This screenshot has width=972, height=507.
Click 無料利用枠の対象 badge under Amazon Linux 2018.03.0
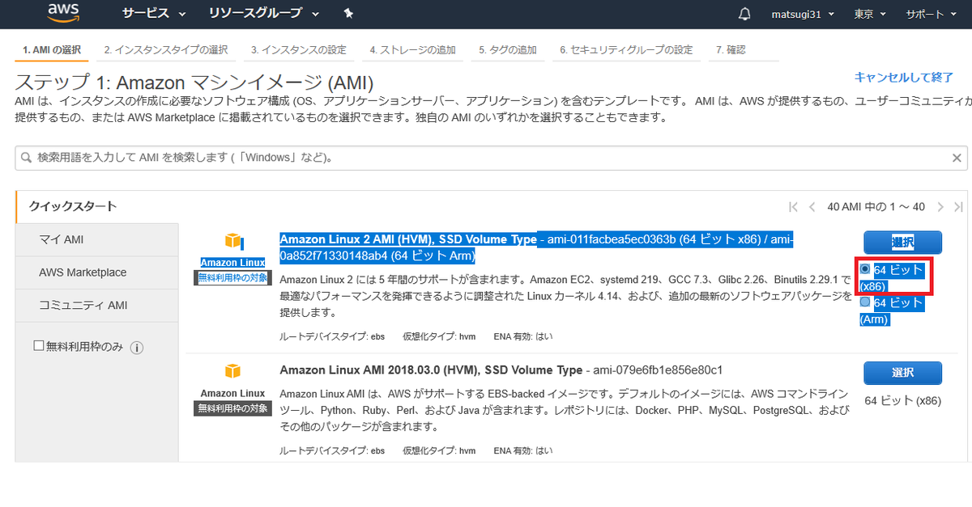click(232, 408)
